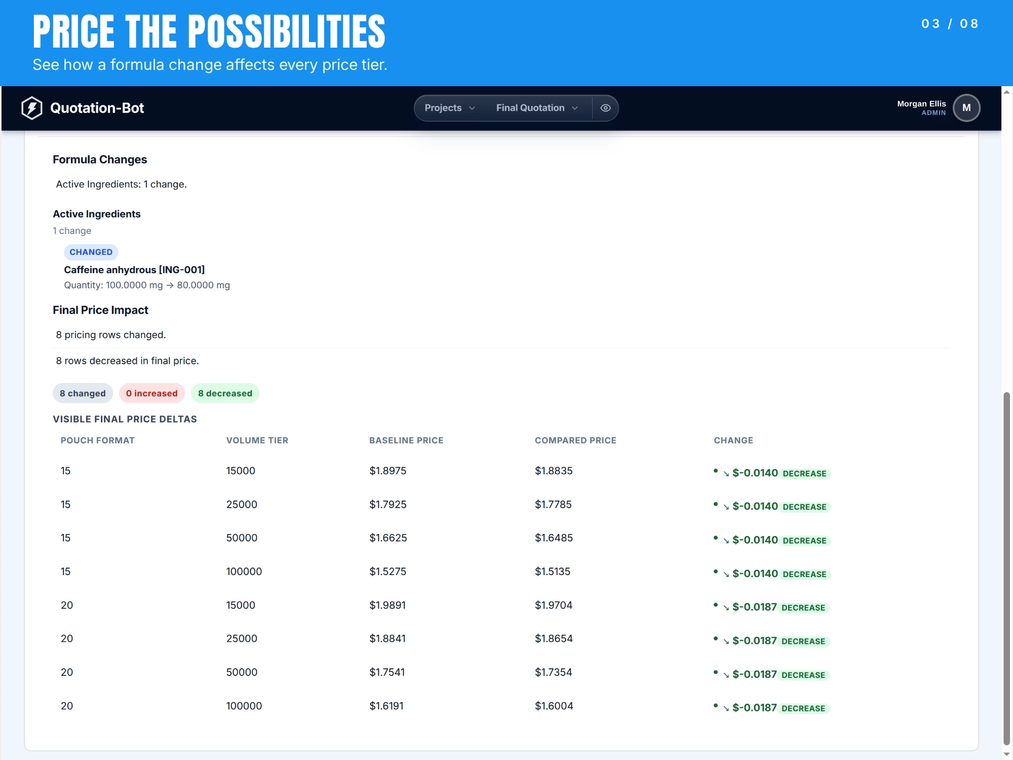Open the Morgan Ellis avatar menu
The height and width of the screenshot is (760, 1013).
[x=966, y=108]
